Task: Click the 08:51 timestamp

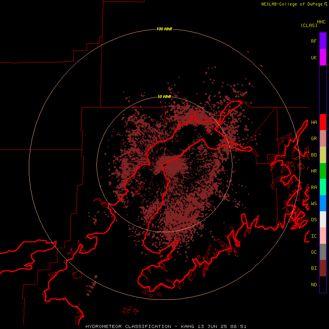Action: point(238,326)
